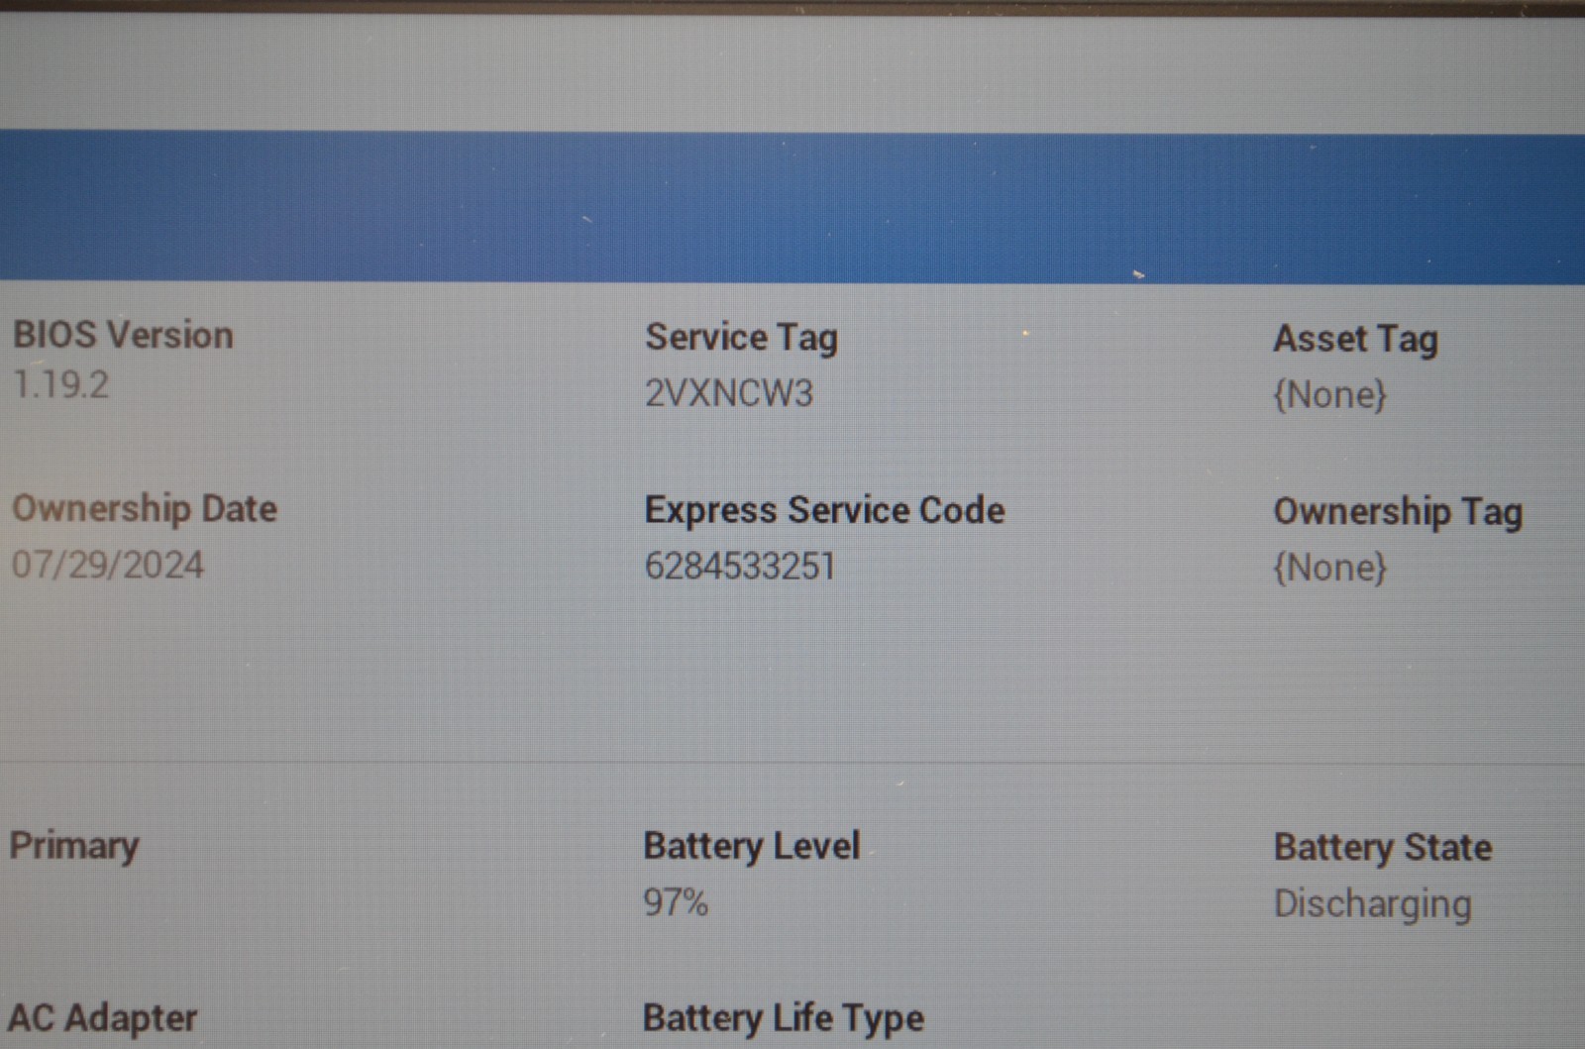Click the BIOS version value 1.19.2
The height and width of the screenshot is (1049, 1585).
click(61, 384)
